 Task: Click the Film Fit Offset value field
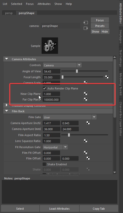pyautogui.click(x=51, y=153)
